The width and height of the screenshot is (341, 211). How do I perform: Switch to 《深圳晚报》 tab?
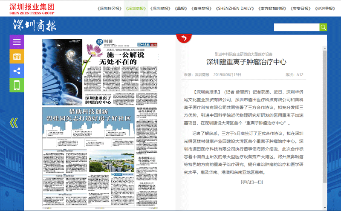(x=160, y=9)
